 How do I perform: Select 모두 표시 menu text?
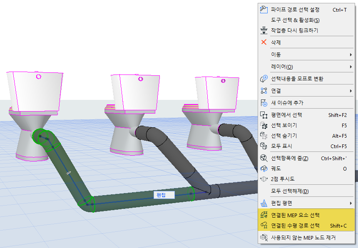281,146
